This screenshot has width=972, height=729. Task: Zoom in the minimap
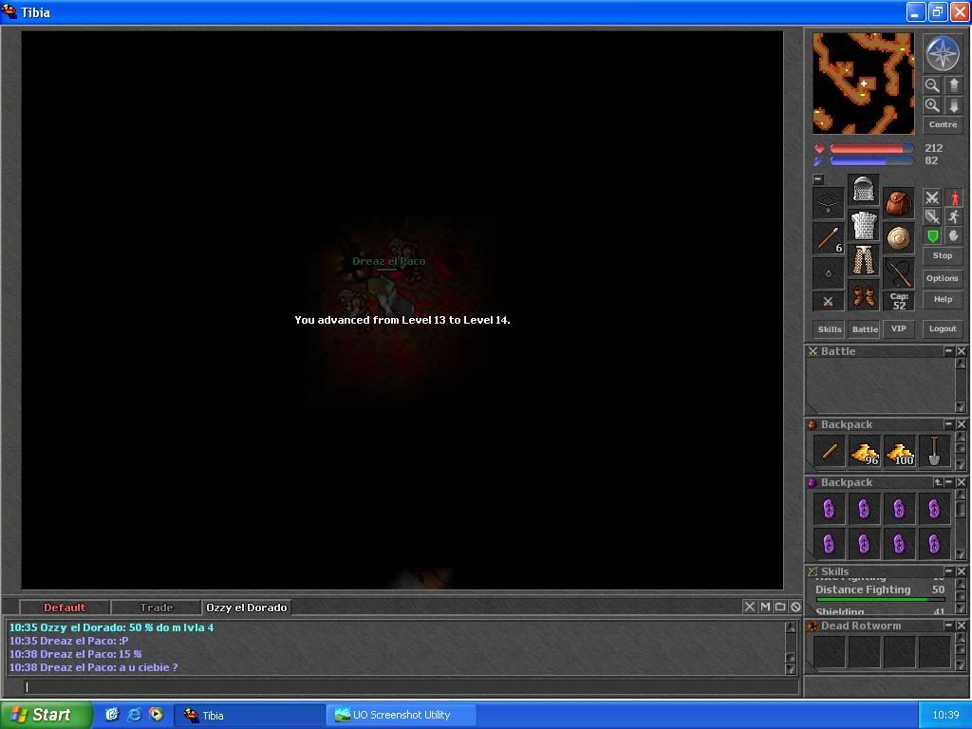[x=932, y=105]
